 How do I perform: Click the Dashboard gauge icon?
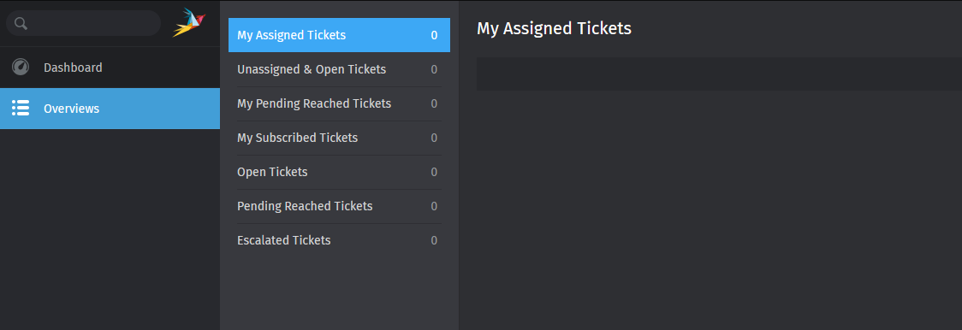point(21,68)
